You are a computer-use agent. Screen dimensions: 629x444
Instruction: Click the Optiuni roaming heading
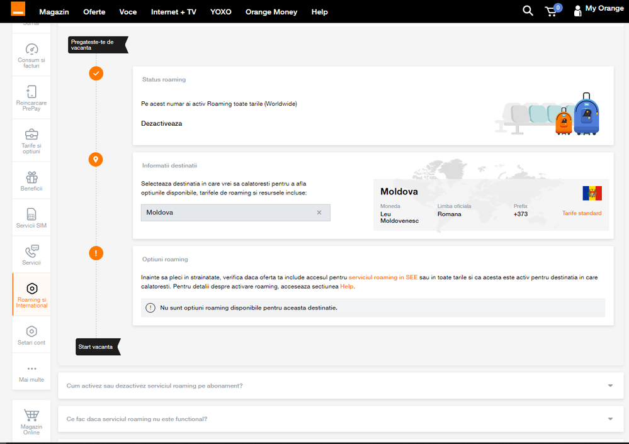(165, 259)
